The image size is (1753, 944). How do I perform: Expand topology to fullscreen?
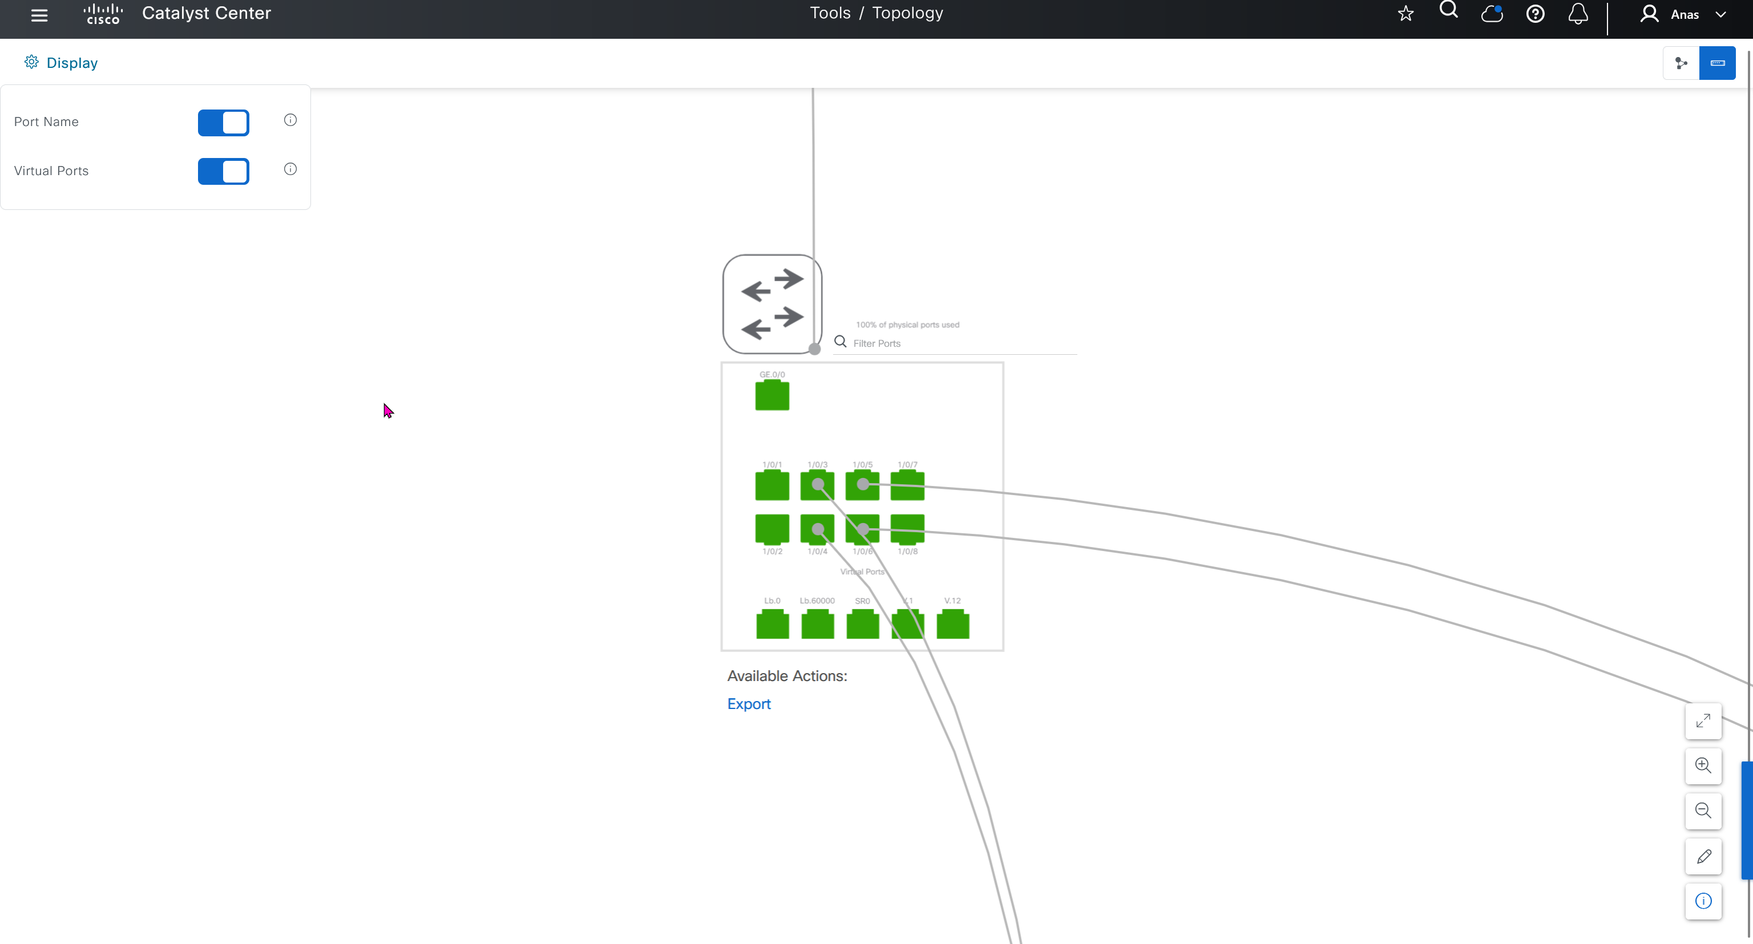(1703, 721)
